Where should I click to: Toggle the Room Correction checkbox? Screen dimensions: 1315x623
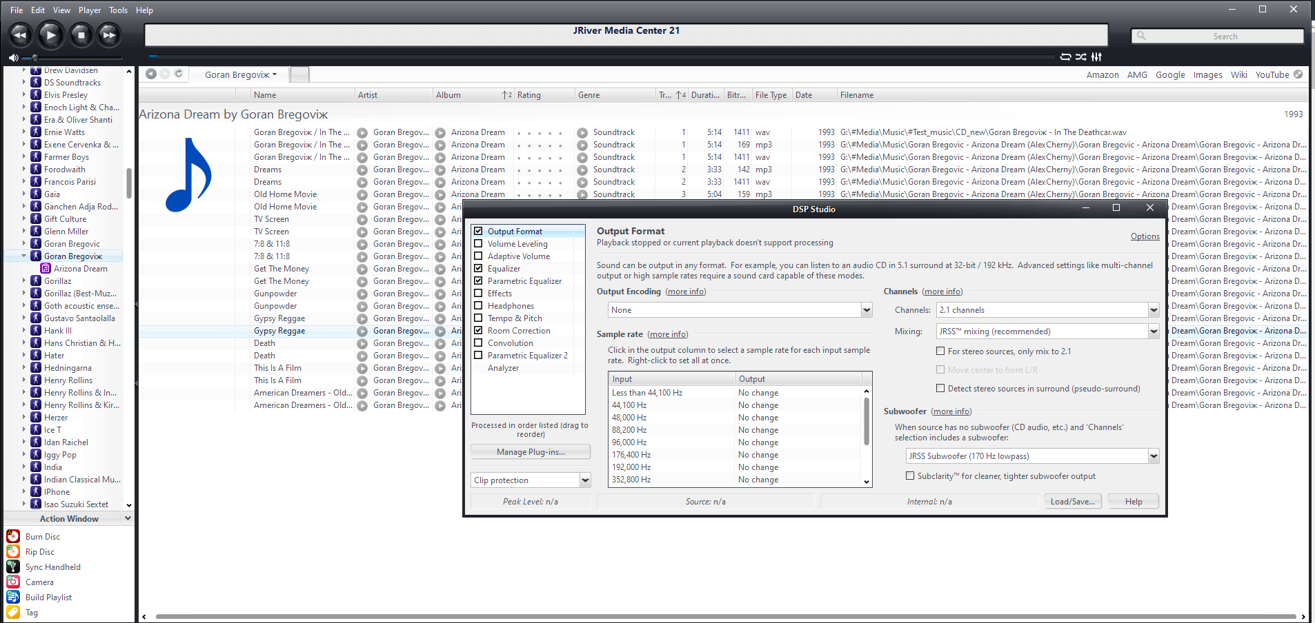click(x=478, y=330)
